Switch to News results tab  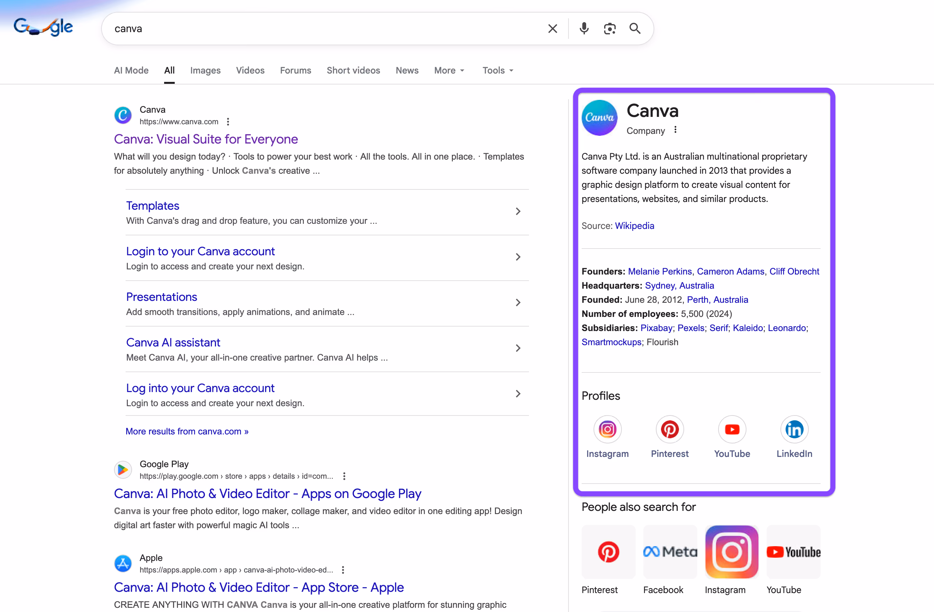click(407, 71)
